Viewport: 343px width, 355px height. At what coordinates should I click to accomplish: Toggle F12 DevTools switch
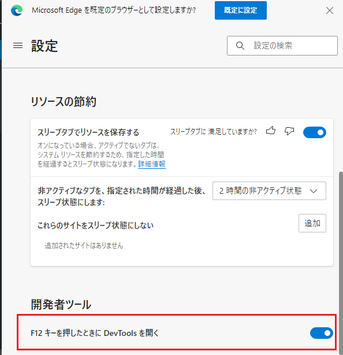click(321, 333)
